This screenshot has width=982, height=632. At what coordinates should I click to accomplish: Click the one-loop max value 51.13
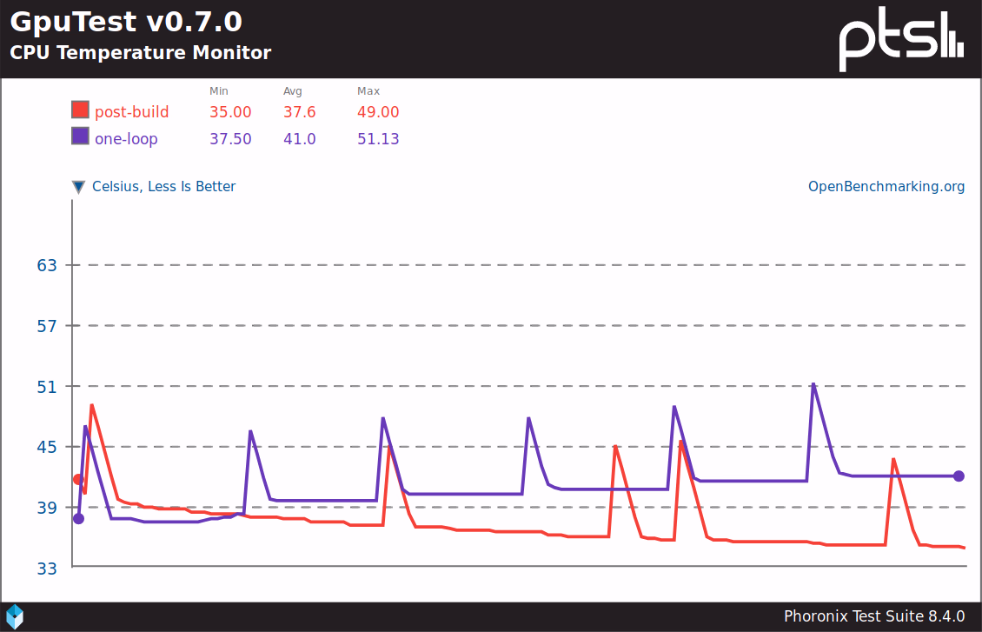click(378, 139)
